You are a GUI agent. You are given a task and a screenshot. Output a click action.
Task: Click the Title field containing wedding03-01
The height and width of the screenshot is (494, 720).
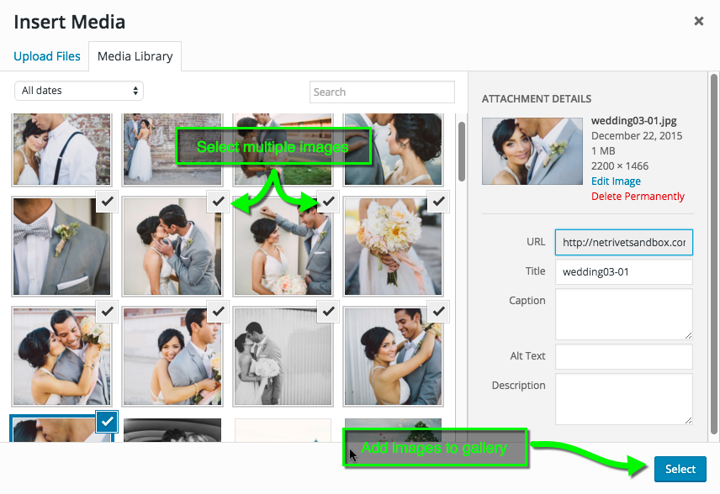pyautogui.click(x=623, y=272)
